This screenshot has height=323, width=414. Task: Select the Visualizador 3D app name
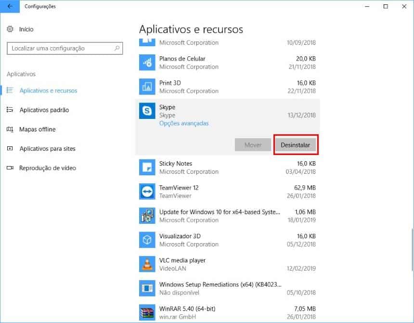[180, 236]
